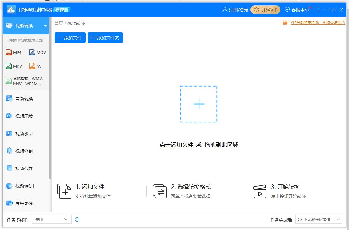Click the 添加文件 add files button
This screenshot has width=349, height=230.
coord(70,38)
